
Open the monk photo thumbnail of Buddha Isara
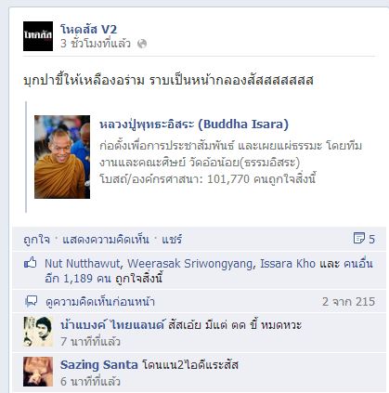coord(62,157)
